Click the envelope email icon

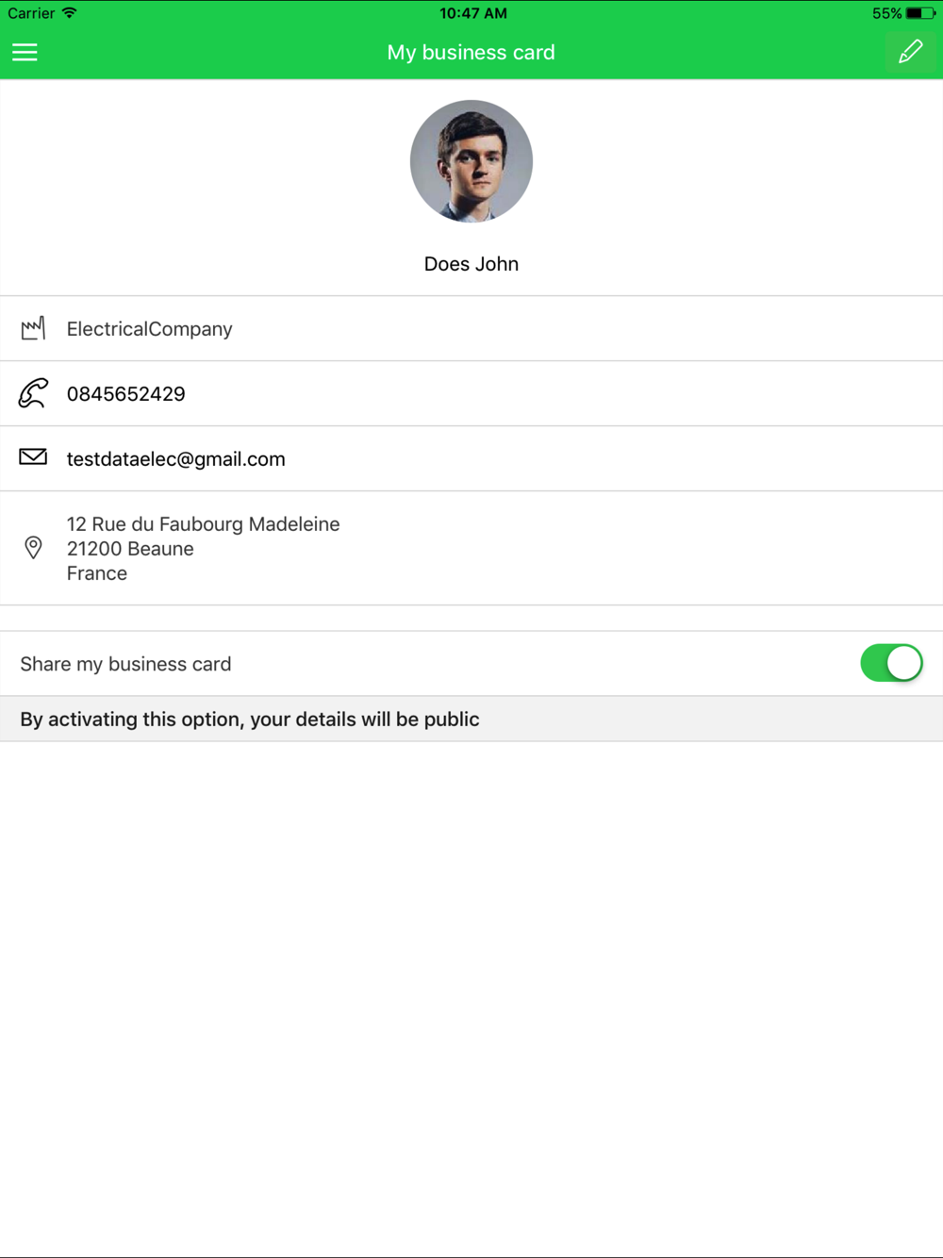click(x=33, y=457)
